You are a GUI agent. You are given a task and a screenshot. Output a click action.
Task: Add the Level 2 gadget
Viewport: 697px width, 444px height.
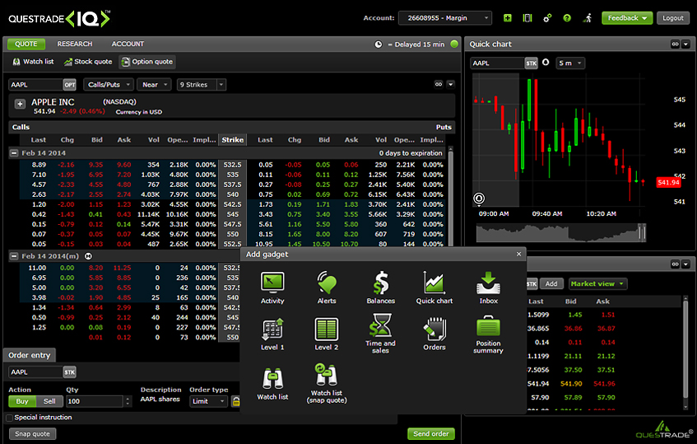(326, 334)
